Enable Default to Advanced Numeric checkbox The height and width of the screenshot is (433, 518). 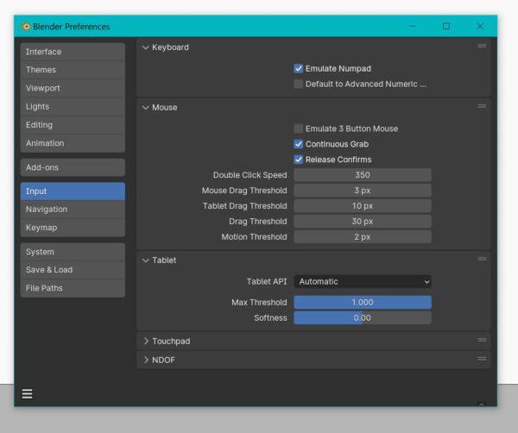tap(299, 85)
